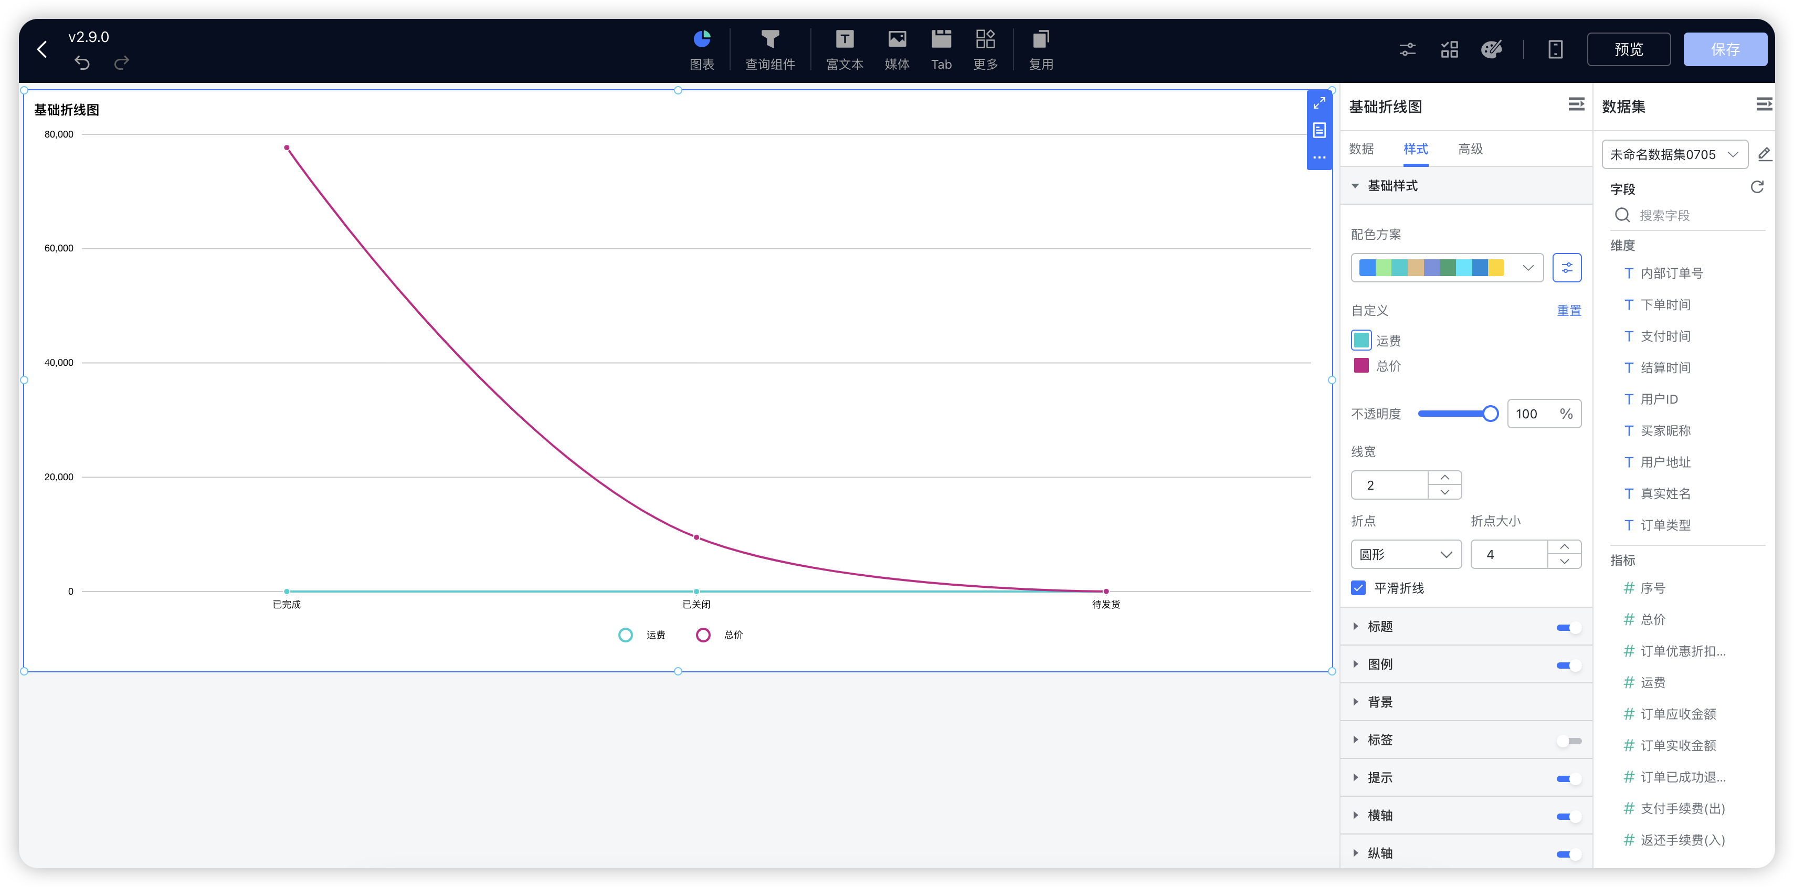1794x887 pixels.
Task: Collapse the 数据集 panel menu icon
Action: (1764, 104)
